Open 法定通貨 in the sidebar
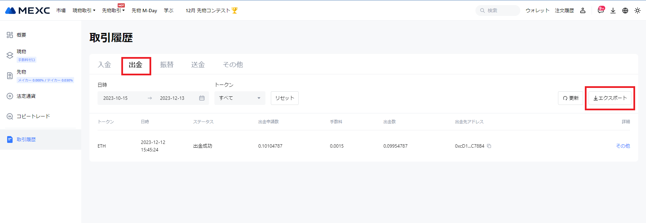This screenshot has width=646, height=223. (26, 96)
